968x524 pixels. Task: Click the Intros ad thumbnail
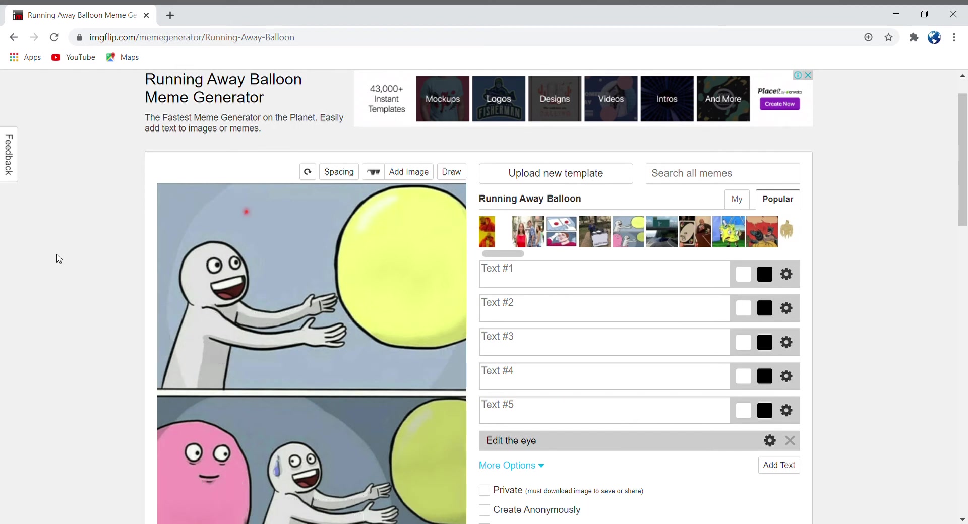tap(667, 99)
